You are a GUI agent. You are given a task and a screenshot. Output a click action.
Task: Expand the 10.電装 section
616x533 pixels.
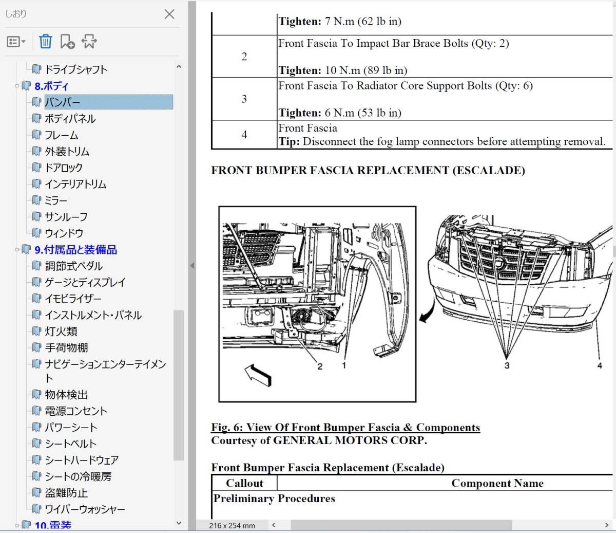[x=16, y=525]
